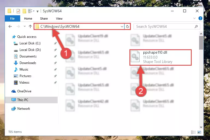Click the search magnifier icon

[x=196, y=27]
